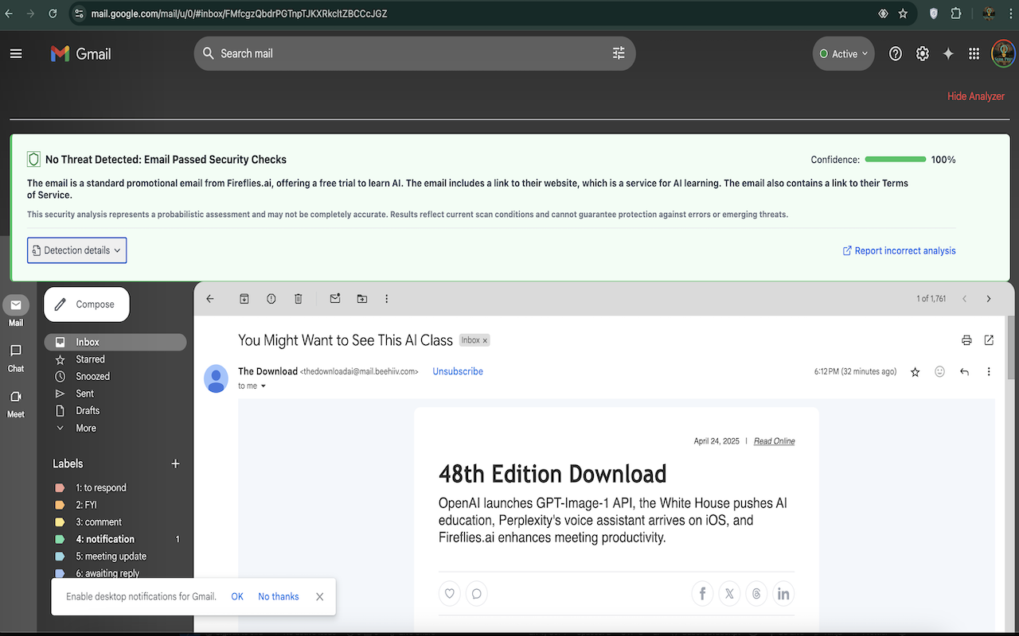This screenshot has width=1019, height=636.
Task: Archive this email
Action: click(x=244, y=299)
